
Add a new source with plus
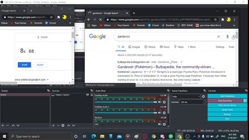53,125
